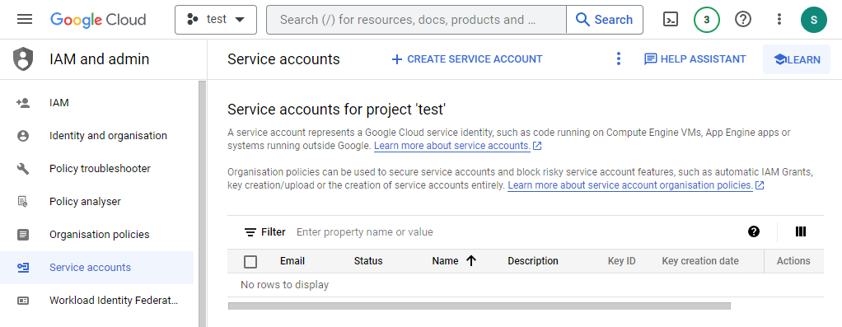The height and width of the screenshot is (327, 842).
Task: Open the main navigation hamburger menu
Action: (x=25, y=20)
